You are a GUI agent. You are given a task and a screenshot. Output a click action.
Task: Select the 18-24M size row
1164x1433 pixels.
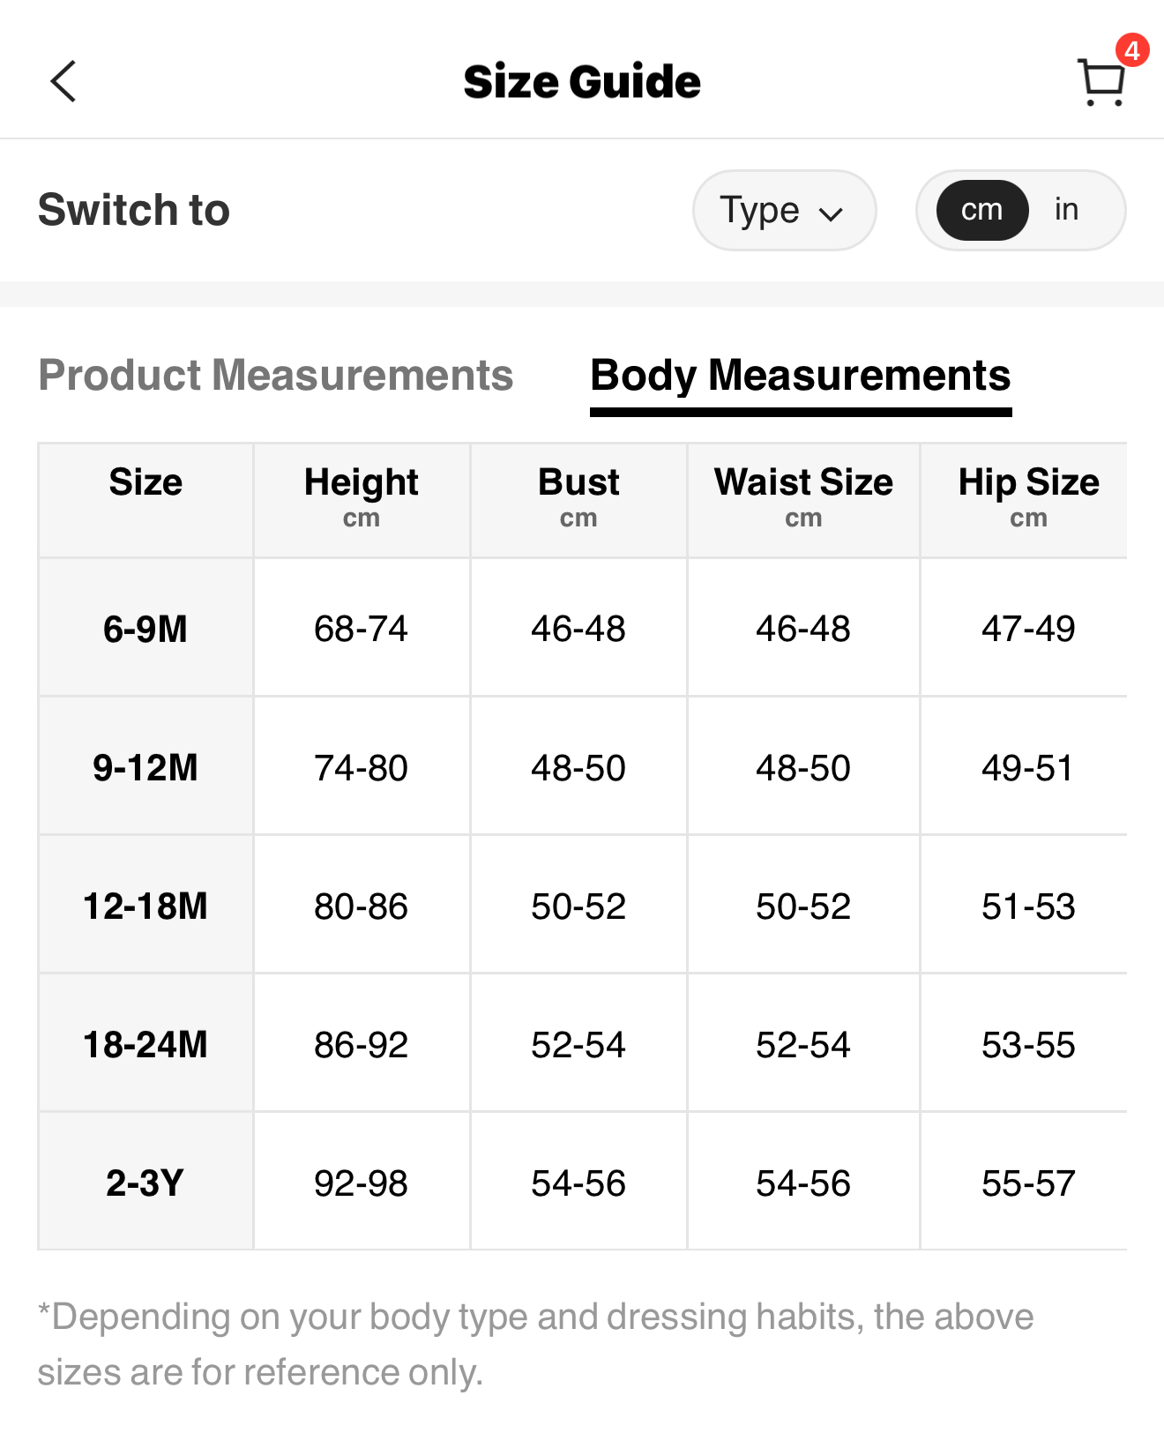145,1044
